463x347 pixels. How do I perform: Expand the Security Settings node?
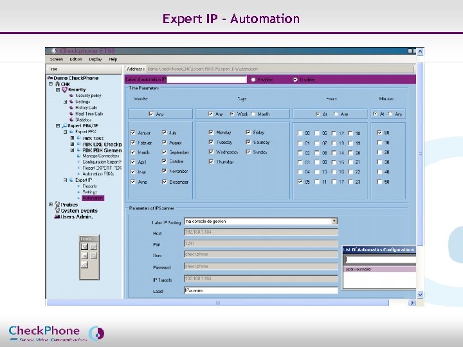tap(65, 102)
